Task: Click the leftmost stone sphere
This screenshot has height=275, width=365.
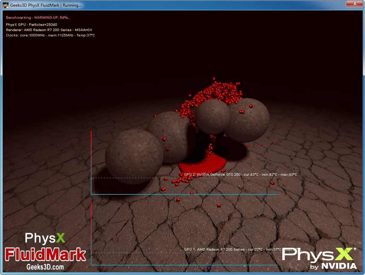Action: tap(134, 156)
